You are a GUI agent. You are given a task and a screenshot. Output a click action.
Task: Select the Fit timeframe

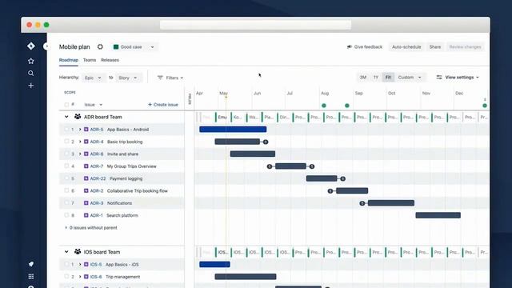pyautogui.click(x=388, y=78)
